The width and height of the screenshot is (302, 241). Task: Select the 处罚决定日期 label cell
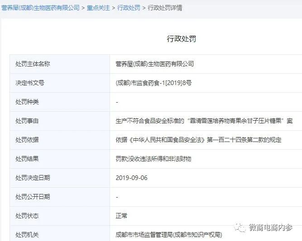(x=60, y=178)
